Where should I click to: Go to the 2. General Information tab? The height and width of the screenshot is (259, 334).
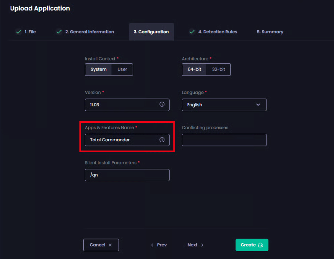tap(89, 32)
